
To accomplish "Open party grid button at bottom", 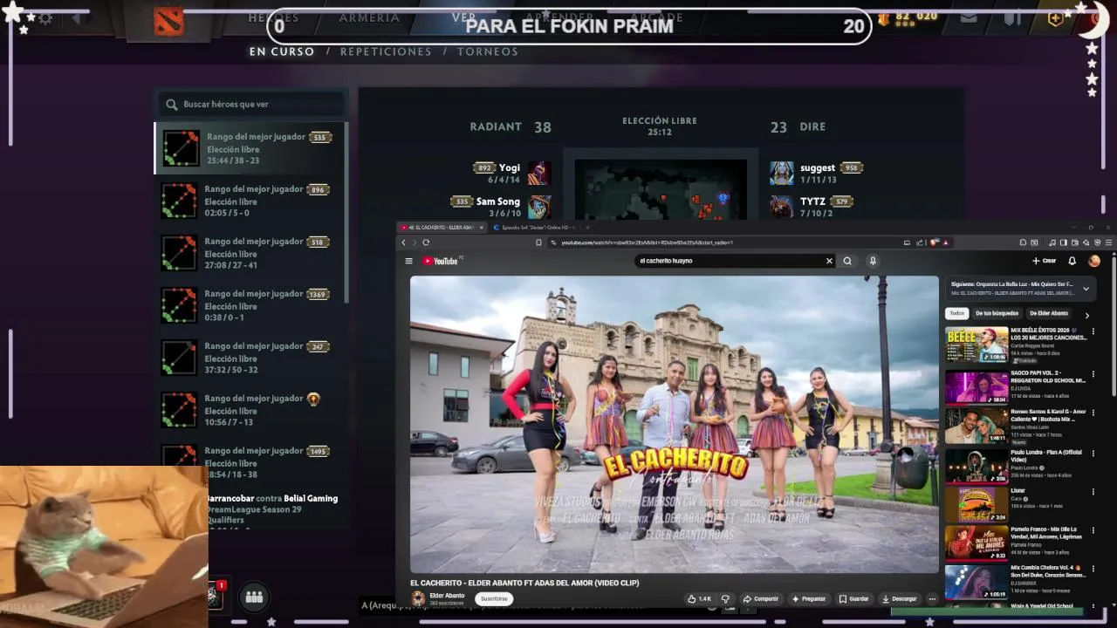I will tap(254, 597).
